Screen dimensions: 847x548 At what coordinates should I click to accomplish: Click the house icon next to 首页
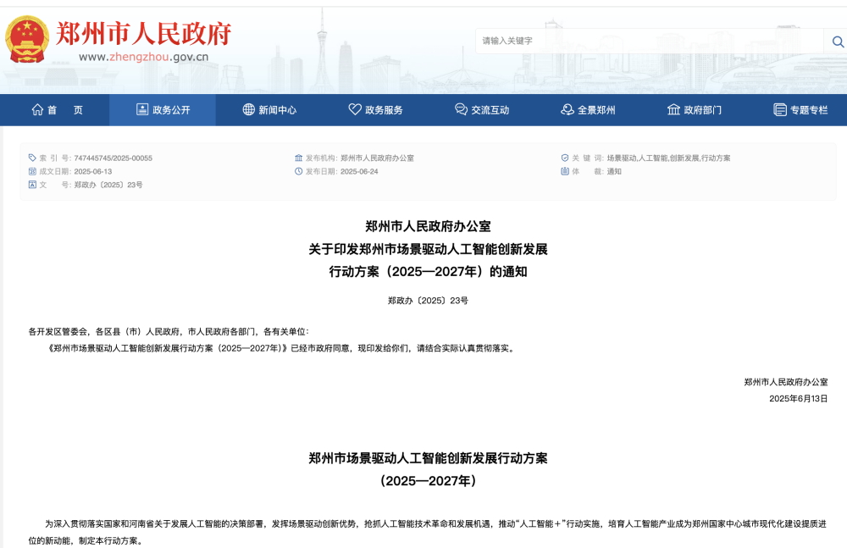click(x=36, y=109)
